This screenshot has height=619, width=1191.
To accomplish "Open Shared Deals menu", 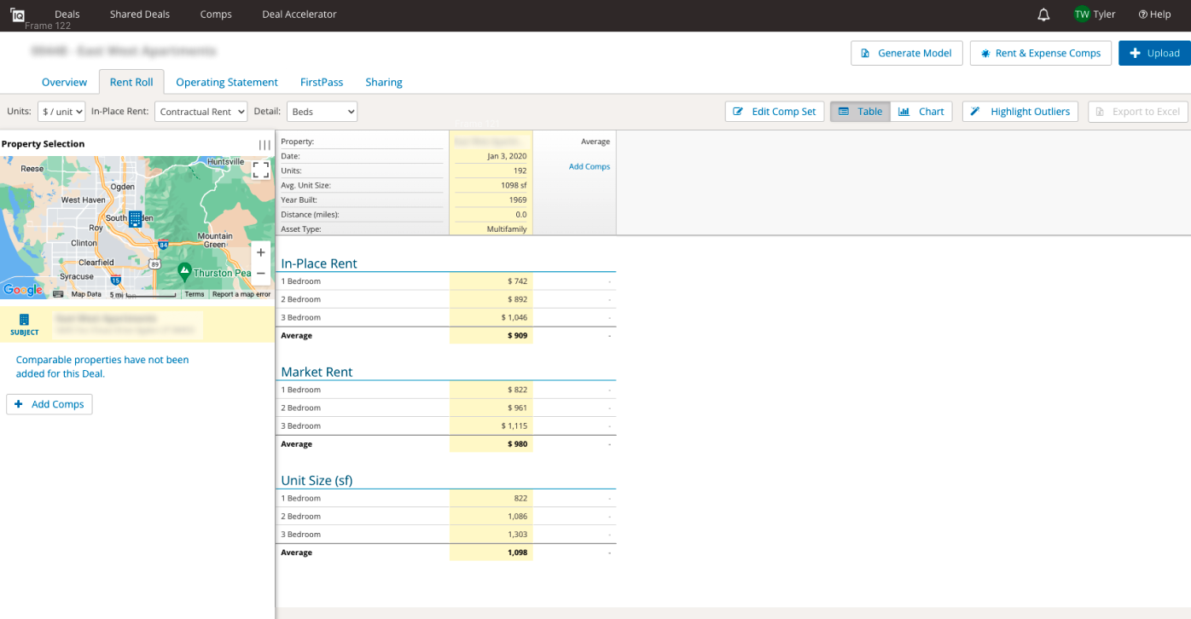I will (140, 14).
